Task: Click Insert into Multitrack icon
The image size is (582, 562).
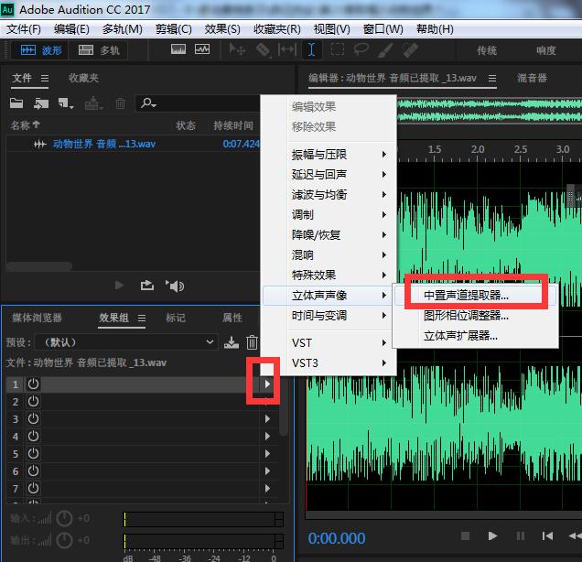Action: 93,103
